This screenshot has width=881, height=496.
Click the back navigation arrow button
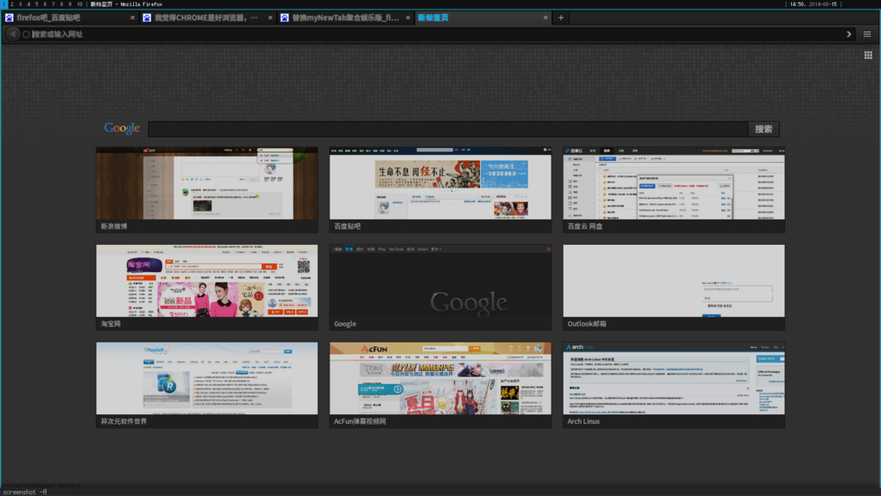(x=11, y=34)
